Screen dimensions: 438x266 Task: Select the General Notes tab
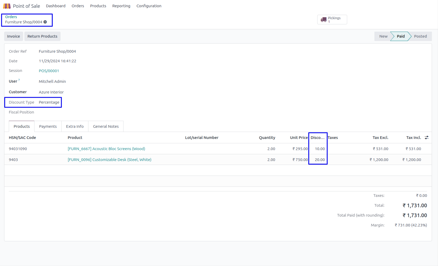pyautogui.click(x=106, y=127)
